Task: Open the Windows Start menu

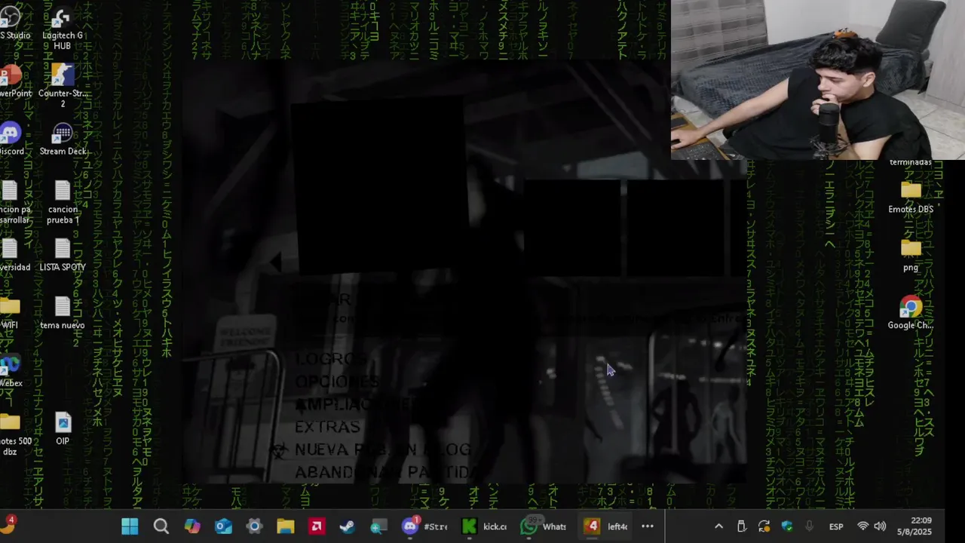Action: tap(130, 526)
